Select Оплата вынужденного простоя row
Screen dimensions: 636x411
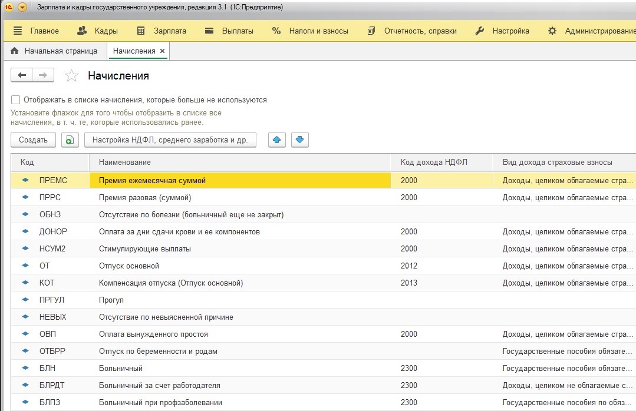coord(323,334)
